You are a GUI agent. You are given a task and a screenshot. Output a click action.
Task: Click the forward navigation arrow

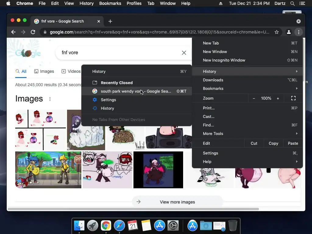pos(23,32)
